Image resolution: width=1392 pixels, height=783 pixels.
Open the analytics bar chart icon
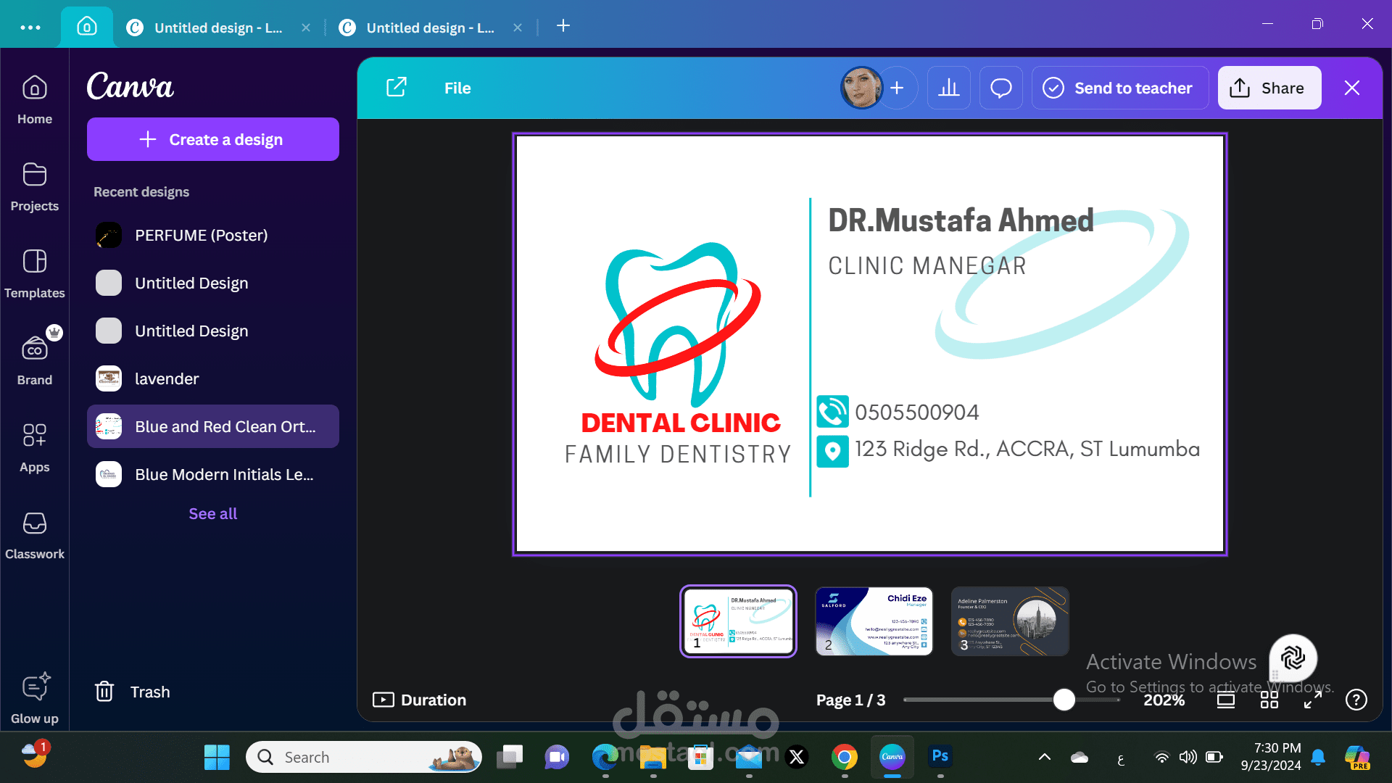pyautogui.click(x=948, y=88)
